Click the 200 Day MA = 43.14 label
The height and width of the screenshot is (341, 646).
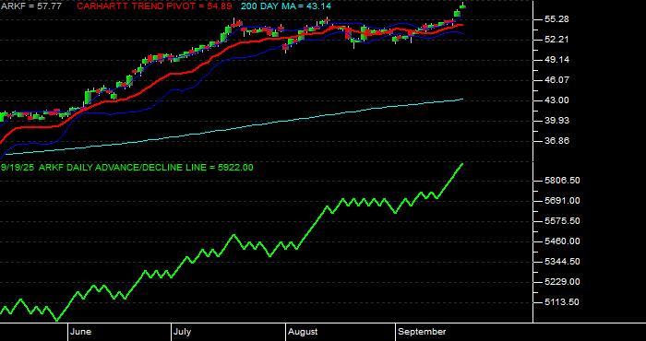tap(286, 6)
